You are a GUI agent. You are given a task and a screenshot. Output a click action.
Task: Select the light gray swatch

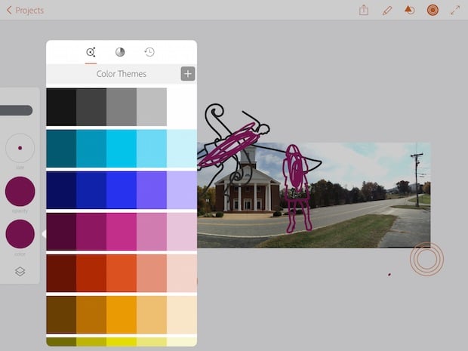(152, 107)
